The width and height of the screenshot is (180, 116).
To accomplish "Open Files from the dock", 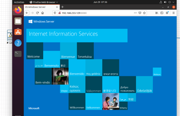I will pyautogui.click(x=18, y=21).
